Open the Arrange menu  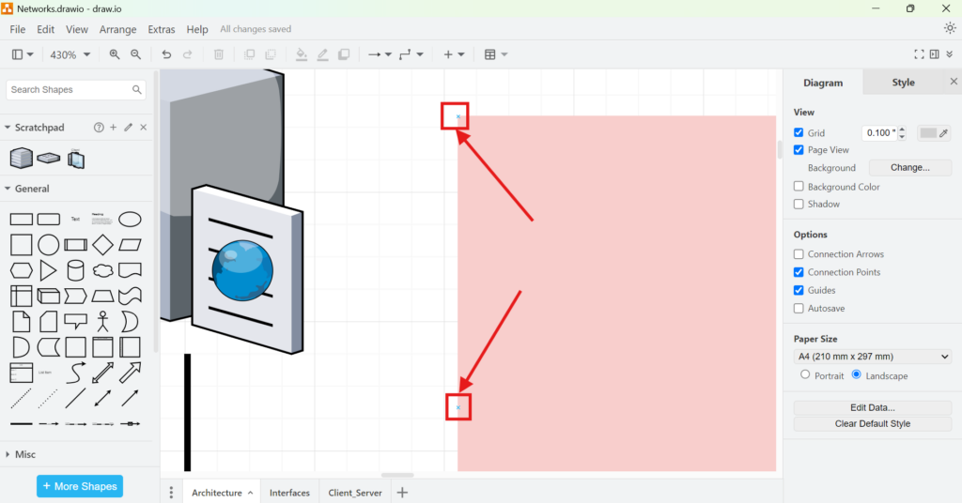[x=117, y=29]
